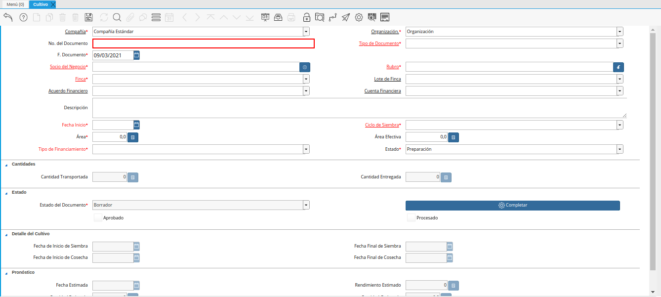
Task: Save the record with the floppy disk icon
Action: click(x=89, y=17)
